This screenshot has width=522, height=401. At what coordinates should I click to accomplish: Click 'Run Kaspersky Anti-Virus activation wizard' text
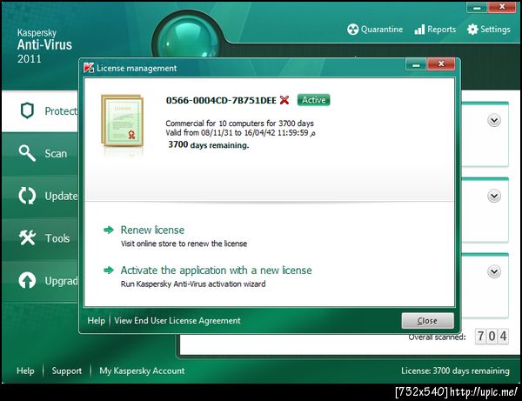pyautogui.click(x=193, y=284)
